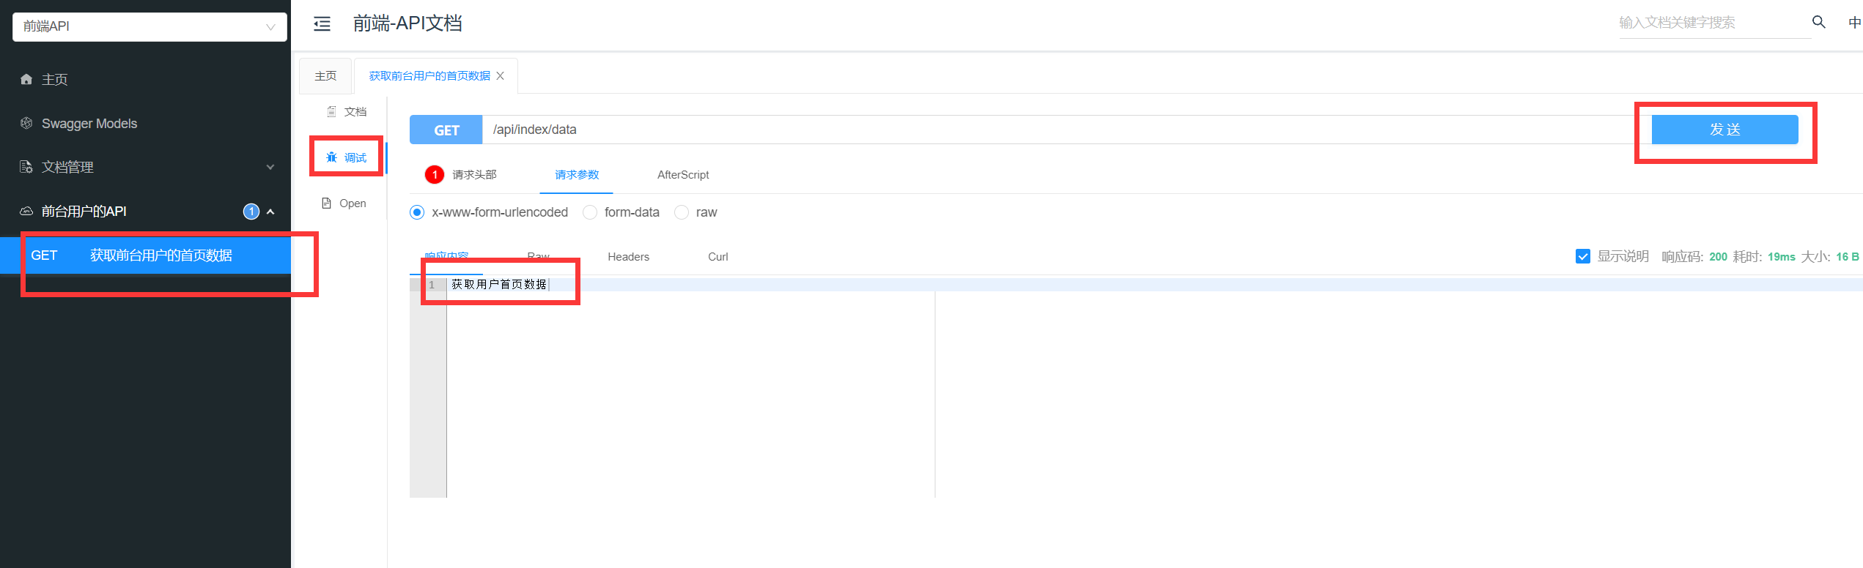The height and width of the screenshot is (568, 1863).
Task: Click the sidebar collapse menu icon
Action: point(322,24)
